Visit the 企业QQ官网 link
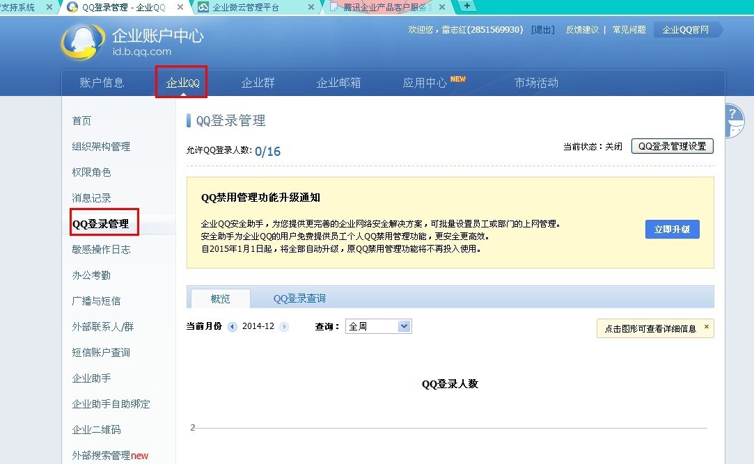The height and width of the screenshot is (464, 754). 685,30
